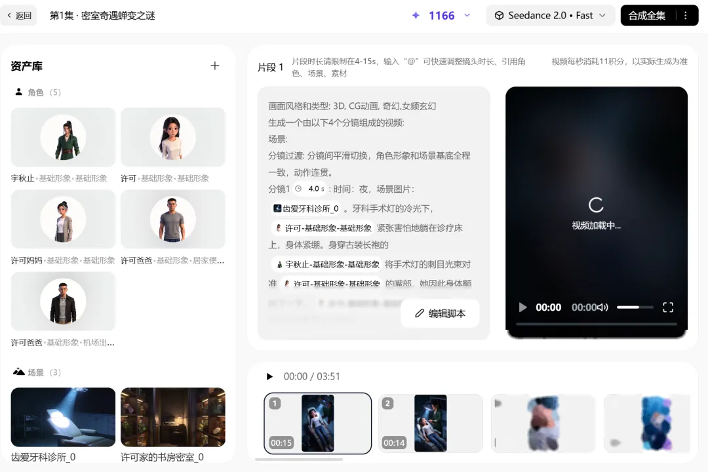The height and width of the screenshot is (472, 708).
Task: Add a new asset with the plus icon
Action: (215, 66)
